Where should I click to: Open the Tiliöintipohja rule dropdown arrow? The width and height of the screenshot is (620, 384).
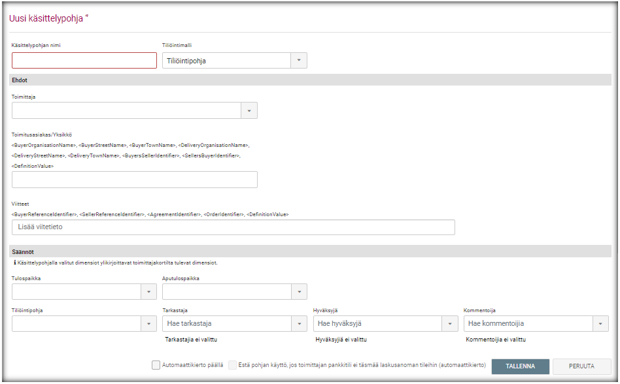tap(148, 324)
